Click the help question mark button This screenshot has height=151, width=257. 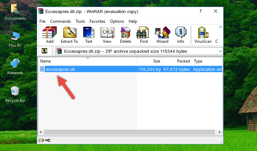point(201,11)
